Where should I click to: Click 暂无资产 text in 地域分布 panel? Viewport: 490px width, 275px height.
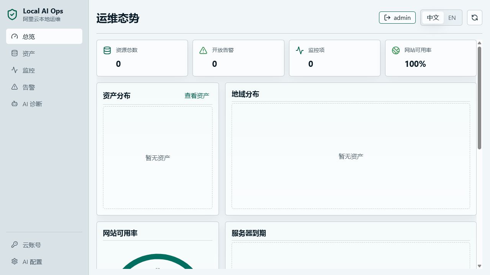(x=351, y=156)
